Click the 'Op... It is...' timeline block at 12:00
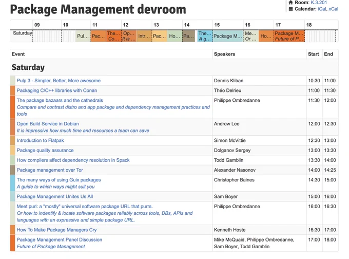 point(129,36)
